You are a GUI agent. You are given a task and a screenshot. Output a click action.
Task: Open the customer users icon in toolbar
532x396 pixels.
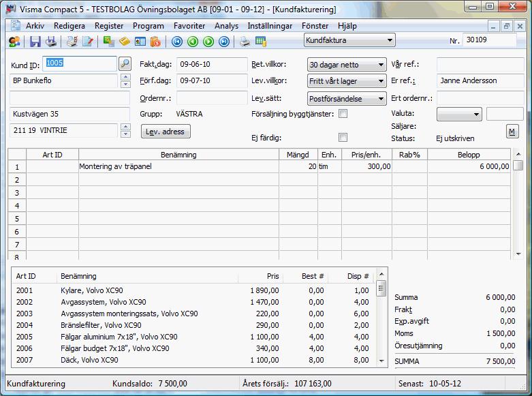[x=14, y=42]
